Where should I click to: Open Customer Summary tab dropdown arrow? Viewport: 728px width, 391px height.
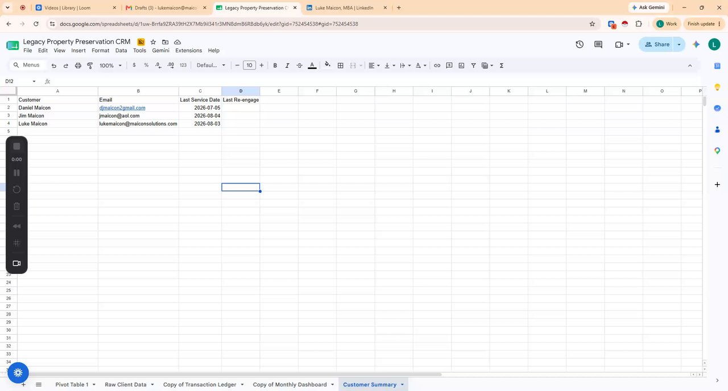click(402, 385)
